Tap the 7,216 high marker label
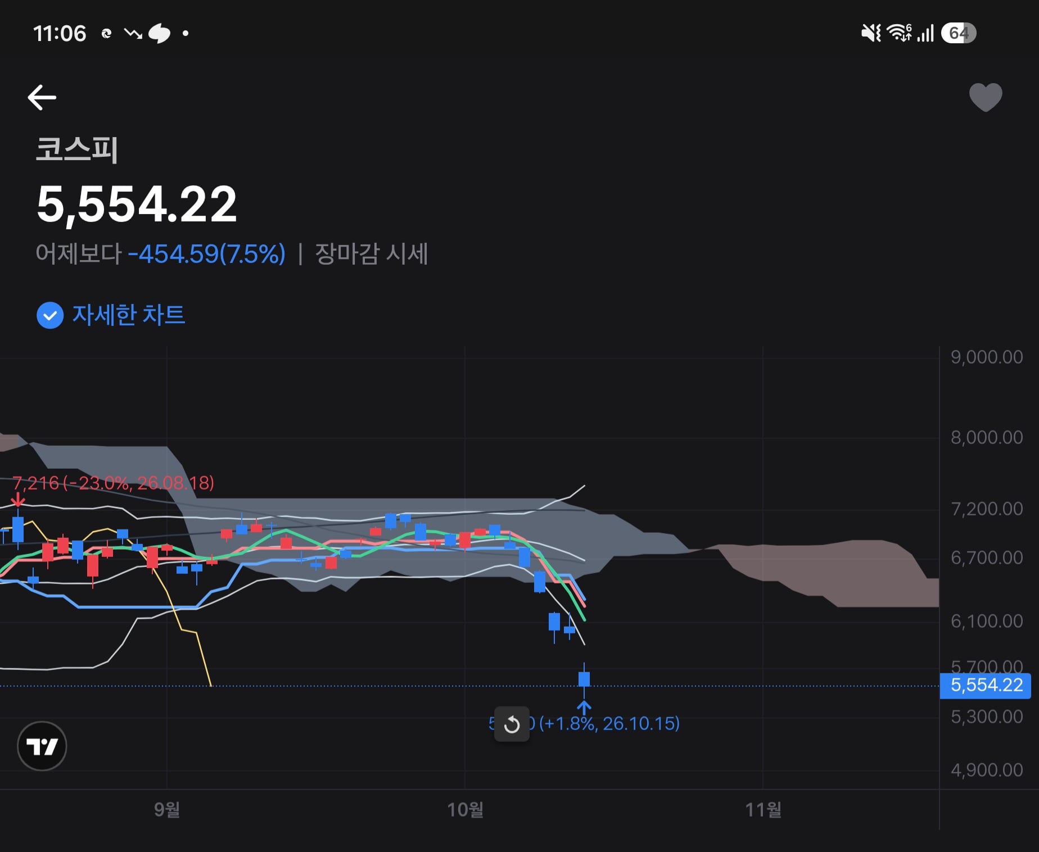The height and width of the screenshot is (852, 1039). coord(113,483)
